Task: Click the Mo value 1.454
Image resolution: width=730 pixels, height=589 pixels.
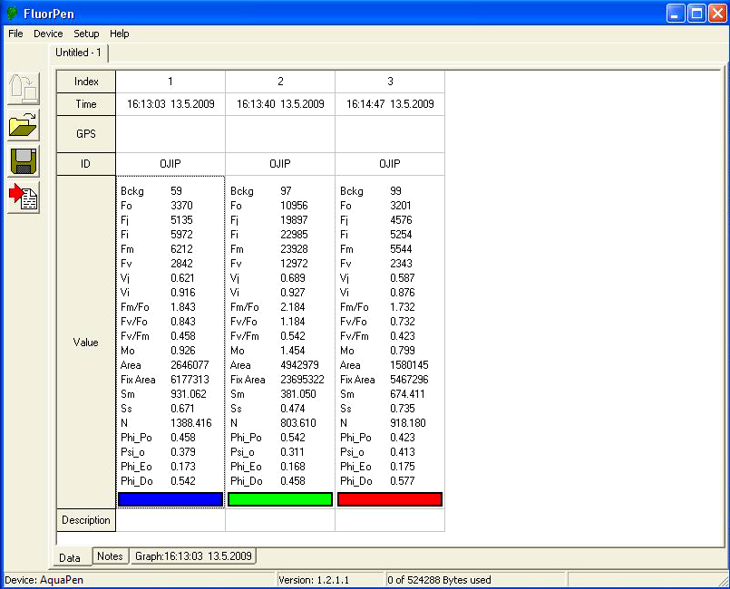Action: [293, 351]
